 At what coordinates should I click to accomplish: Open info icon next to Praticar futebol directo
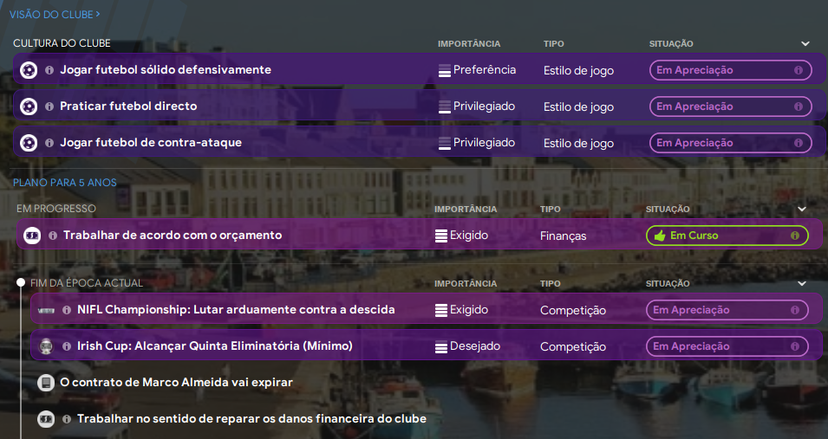(49, 106)
